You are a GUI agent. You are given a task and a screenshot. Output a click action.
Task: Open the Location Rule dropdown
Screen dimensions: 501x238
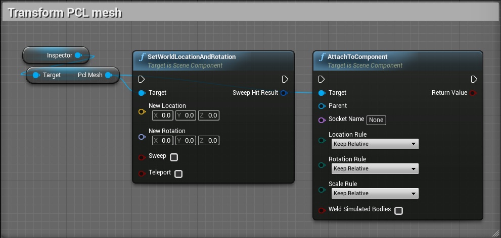(375, 144)
